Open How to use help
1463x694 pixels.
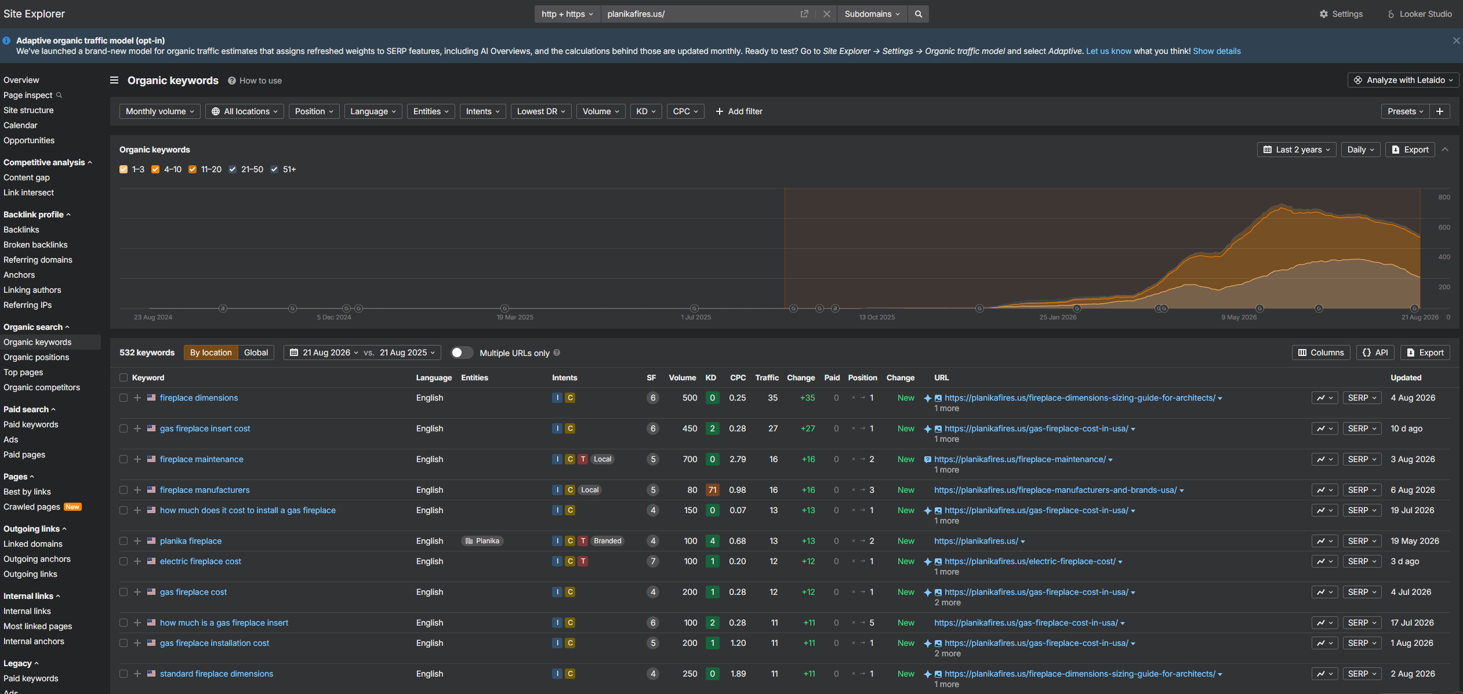(255, 81)
